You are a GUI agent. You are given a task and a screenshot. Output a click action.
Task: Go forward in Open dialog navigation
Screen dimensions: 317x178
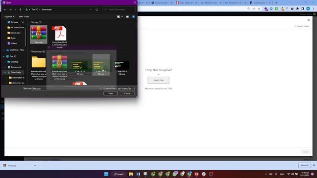pos(10,9)
